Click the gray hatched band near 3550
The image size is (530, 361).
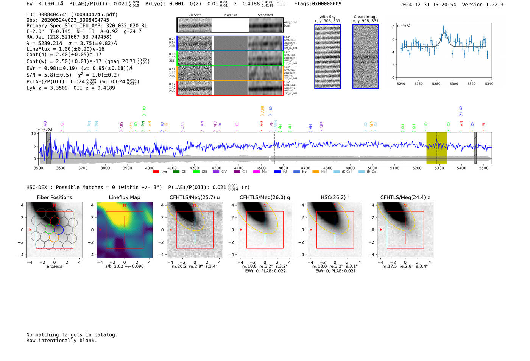click(x=48, y=148)
